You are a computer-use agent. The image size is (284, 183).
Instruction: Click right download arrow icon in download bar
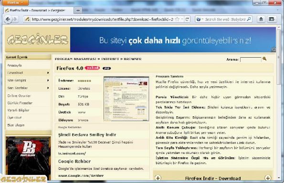(268, 178)
